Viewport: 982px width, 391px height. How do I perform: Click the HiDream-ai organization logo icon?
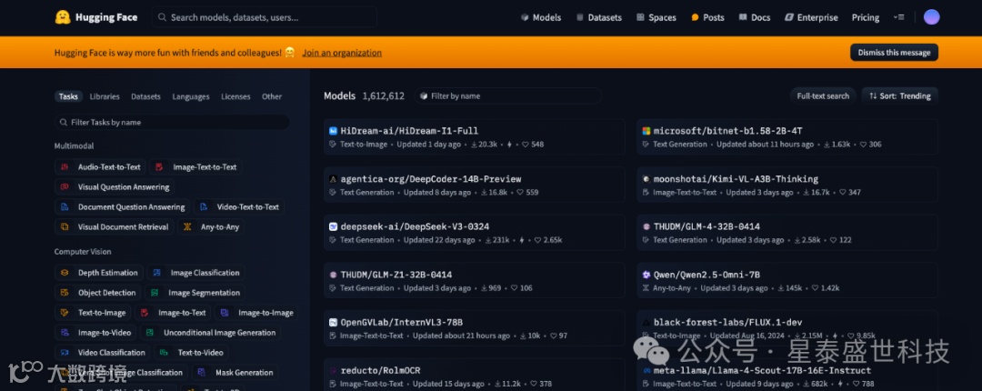[x=334, y=131]
